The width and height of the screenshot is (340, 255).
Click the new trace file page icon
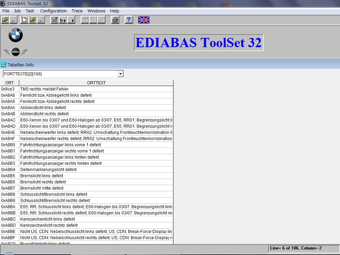click(x=24, y=20)
